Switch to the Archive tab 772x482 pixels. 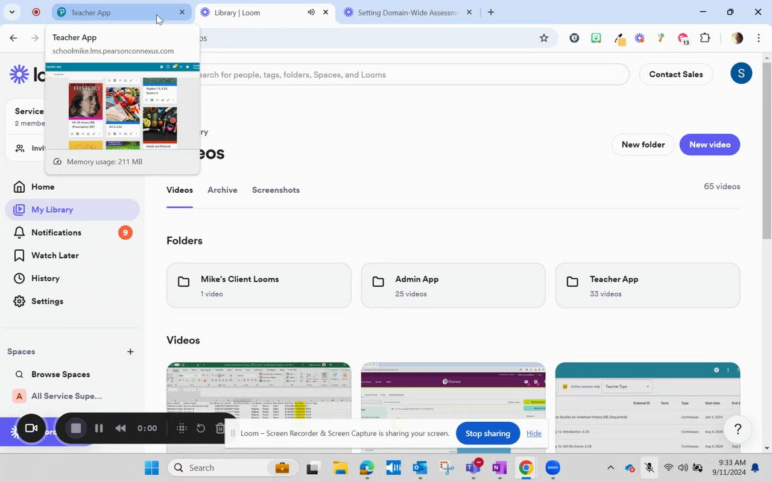click(x=223, y=190)
